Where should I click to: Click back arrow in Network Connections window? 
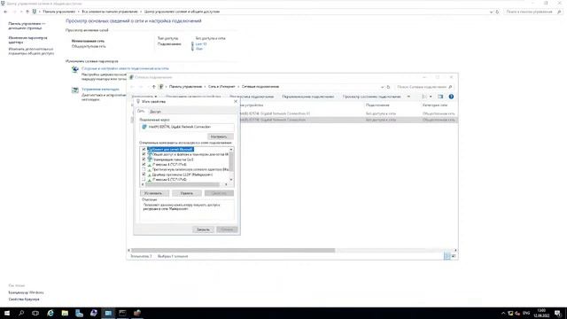(x=132, y=87)
